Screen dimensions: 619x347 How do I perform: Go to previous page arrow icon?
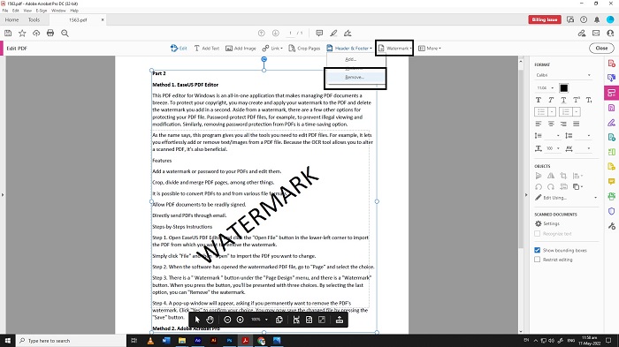click(262, 34)
